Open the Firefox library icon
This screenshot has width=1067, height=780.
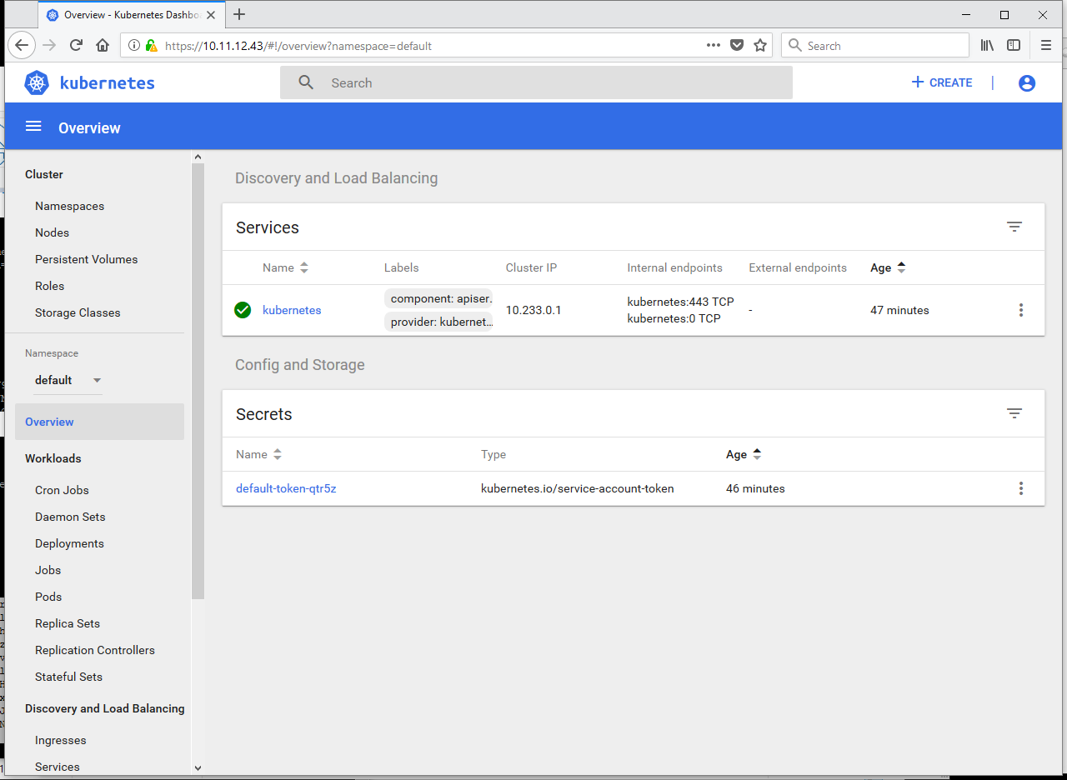[x=987, y=46]
